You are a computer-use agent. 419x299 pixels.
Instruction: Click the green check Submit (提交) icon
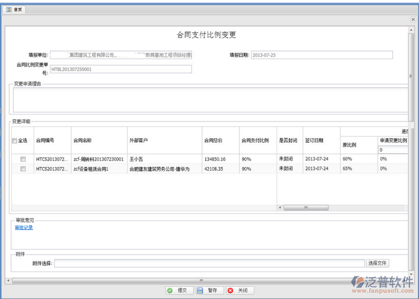170,291
